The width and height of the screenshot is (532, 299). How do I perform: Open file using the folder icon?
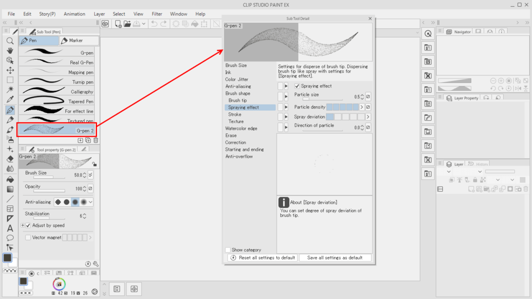[127, 23]
